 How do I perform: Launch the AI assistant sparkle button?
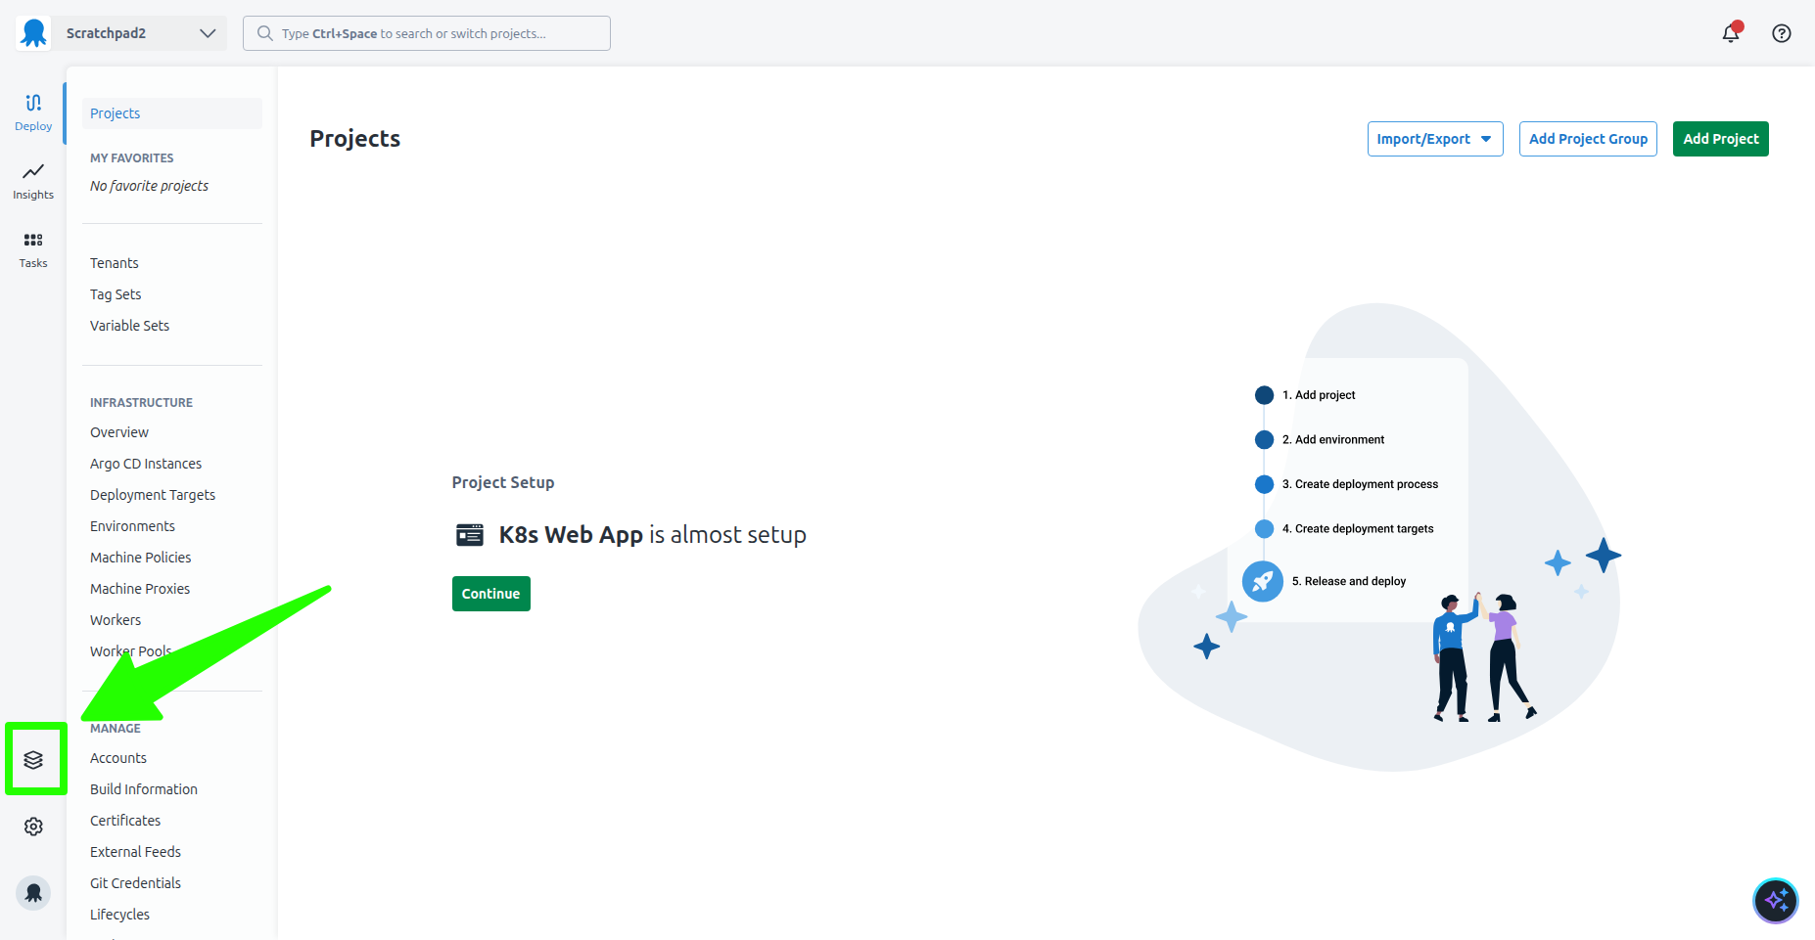1775,901
